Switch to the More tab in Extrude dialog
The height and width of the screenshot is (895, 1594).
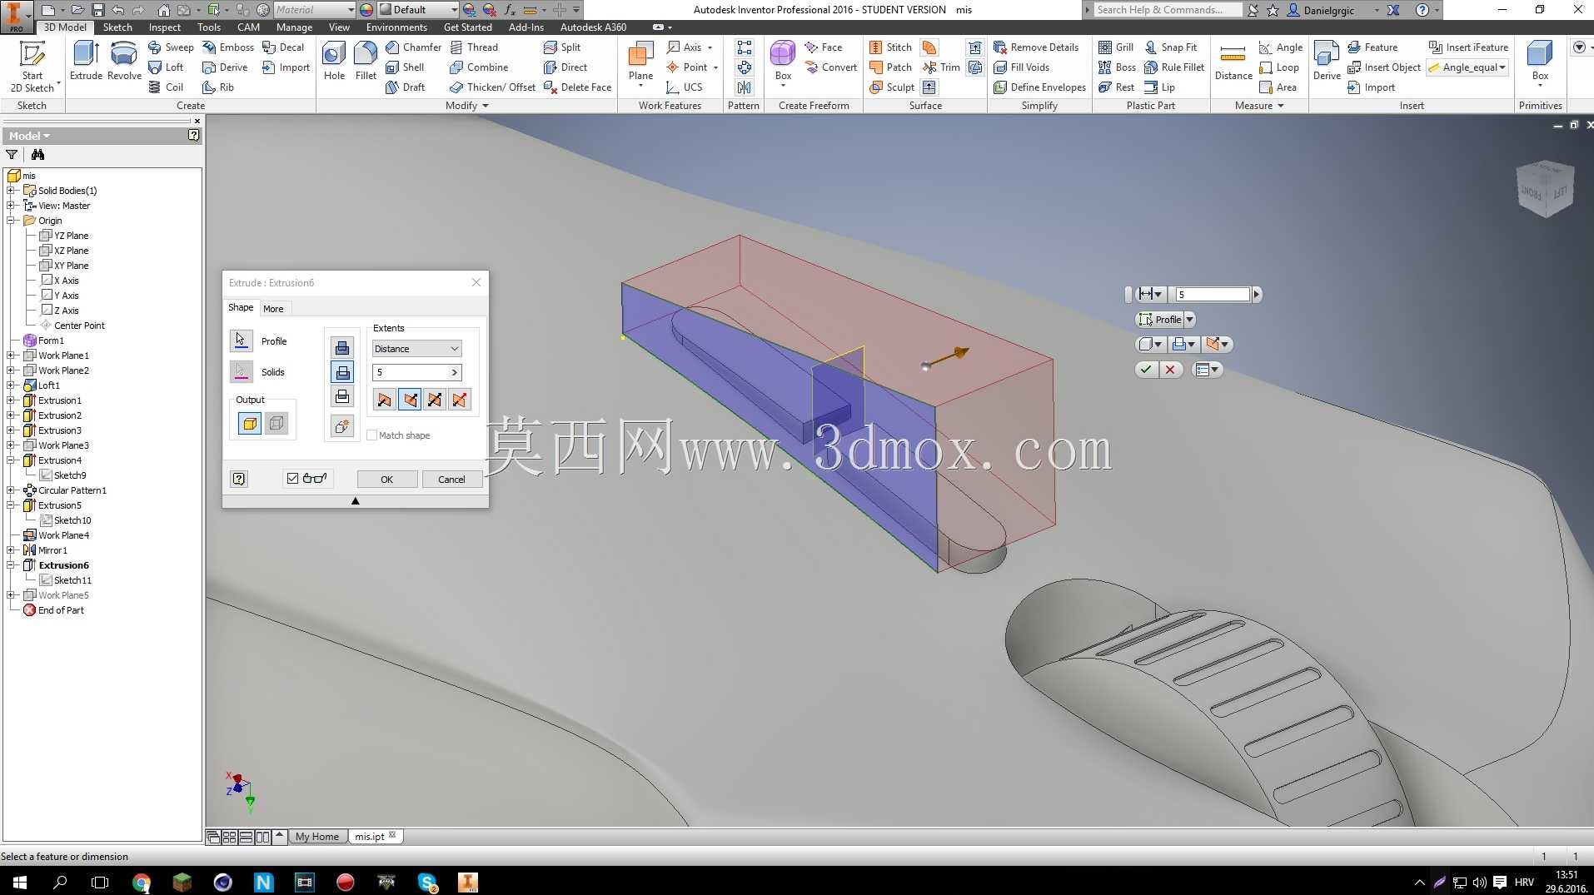coord(273,309)
